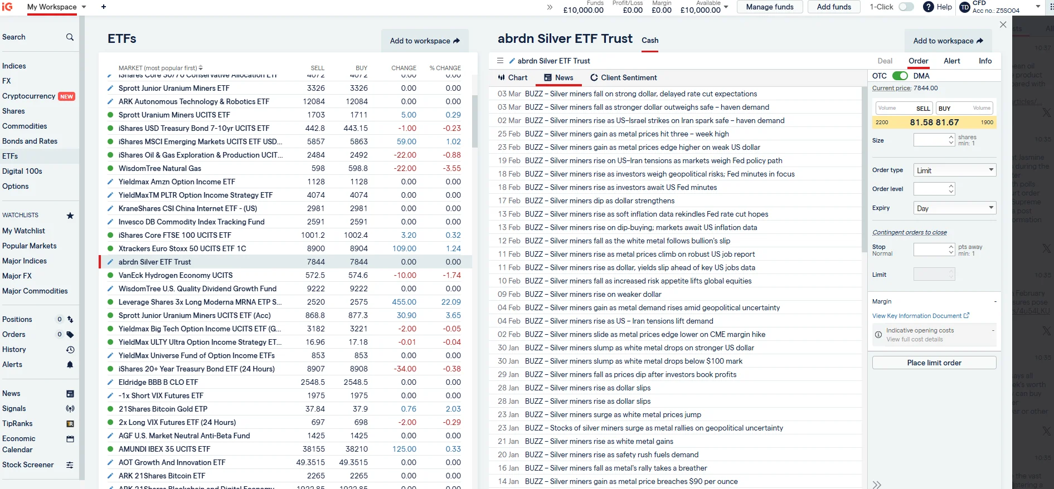Viewport: 1054px width, 489px height.
Task: Sort by MARKET most popular first
Action: [x=161, y=68]
